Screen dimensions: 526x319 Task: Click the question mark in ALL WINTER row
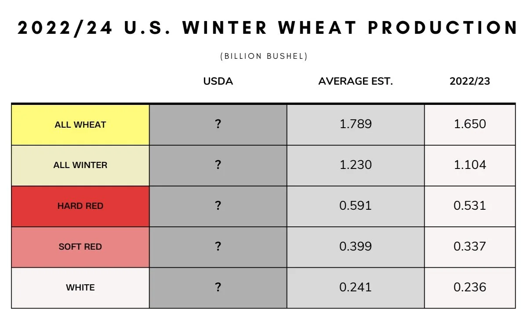pyautogui.click(x=218, y=165)
